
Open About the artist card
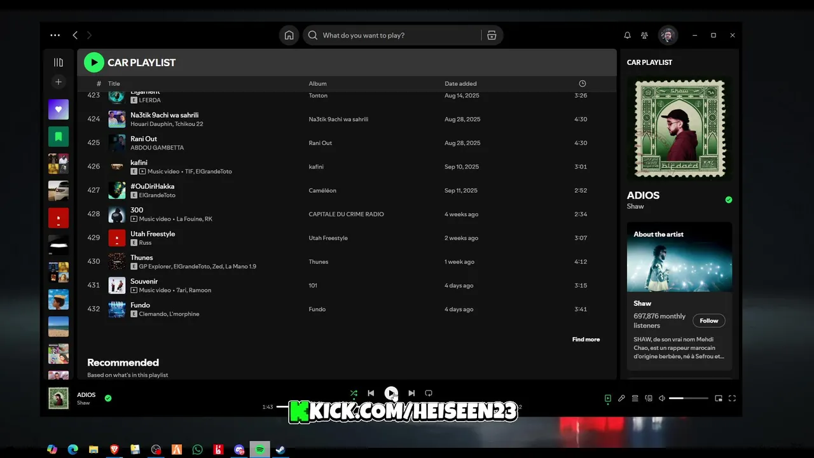click(x=679, y=296)
